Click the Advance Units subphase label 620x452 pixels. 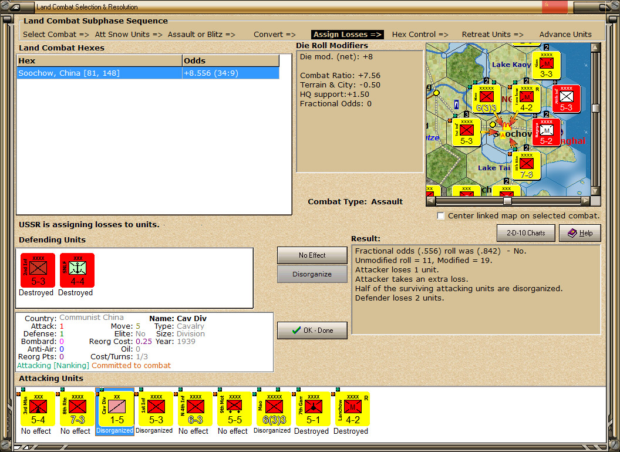tap(565, 35)
